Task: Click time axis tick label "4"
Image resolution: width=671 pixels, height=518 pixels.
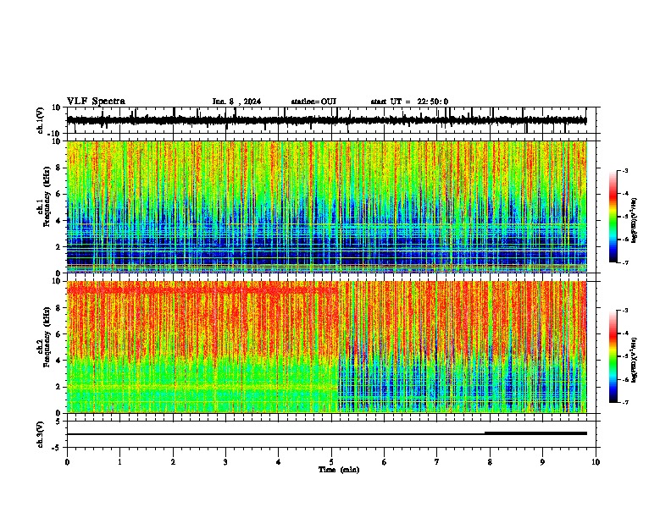Action: pyautogui.click(x=278, y=462)
